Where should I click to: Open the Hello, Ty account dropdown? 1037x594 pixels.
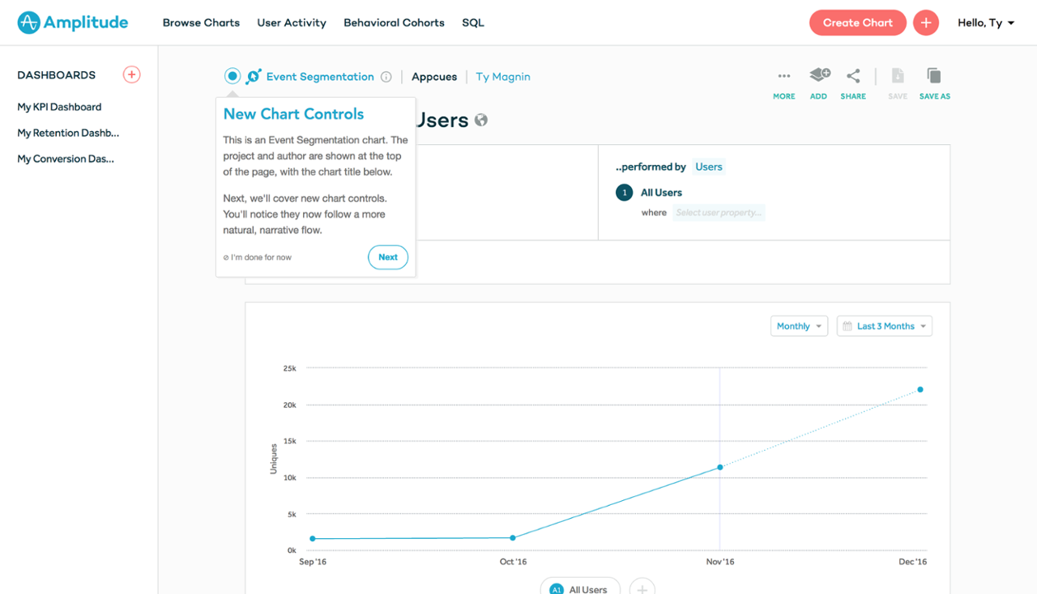point(986,23)
